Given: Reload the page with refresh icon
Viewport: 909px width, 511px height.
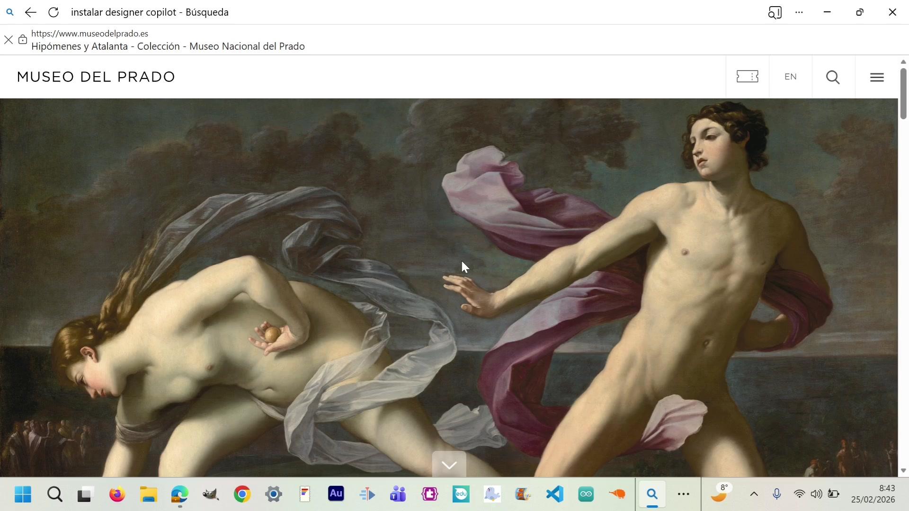Looking at the screenshot, I should (x=53, y=12).
